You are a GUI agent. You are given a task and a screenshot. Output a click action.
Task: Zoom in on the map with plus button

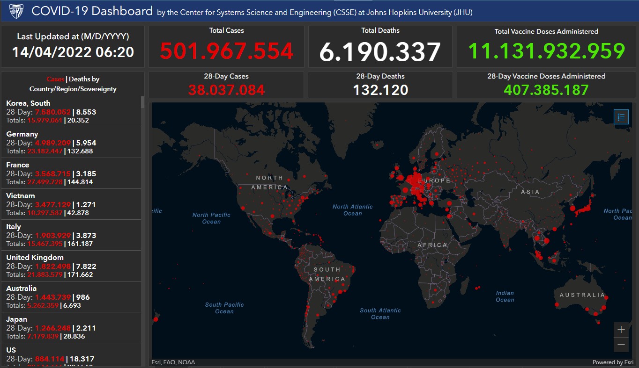[x=621, y=330]
